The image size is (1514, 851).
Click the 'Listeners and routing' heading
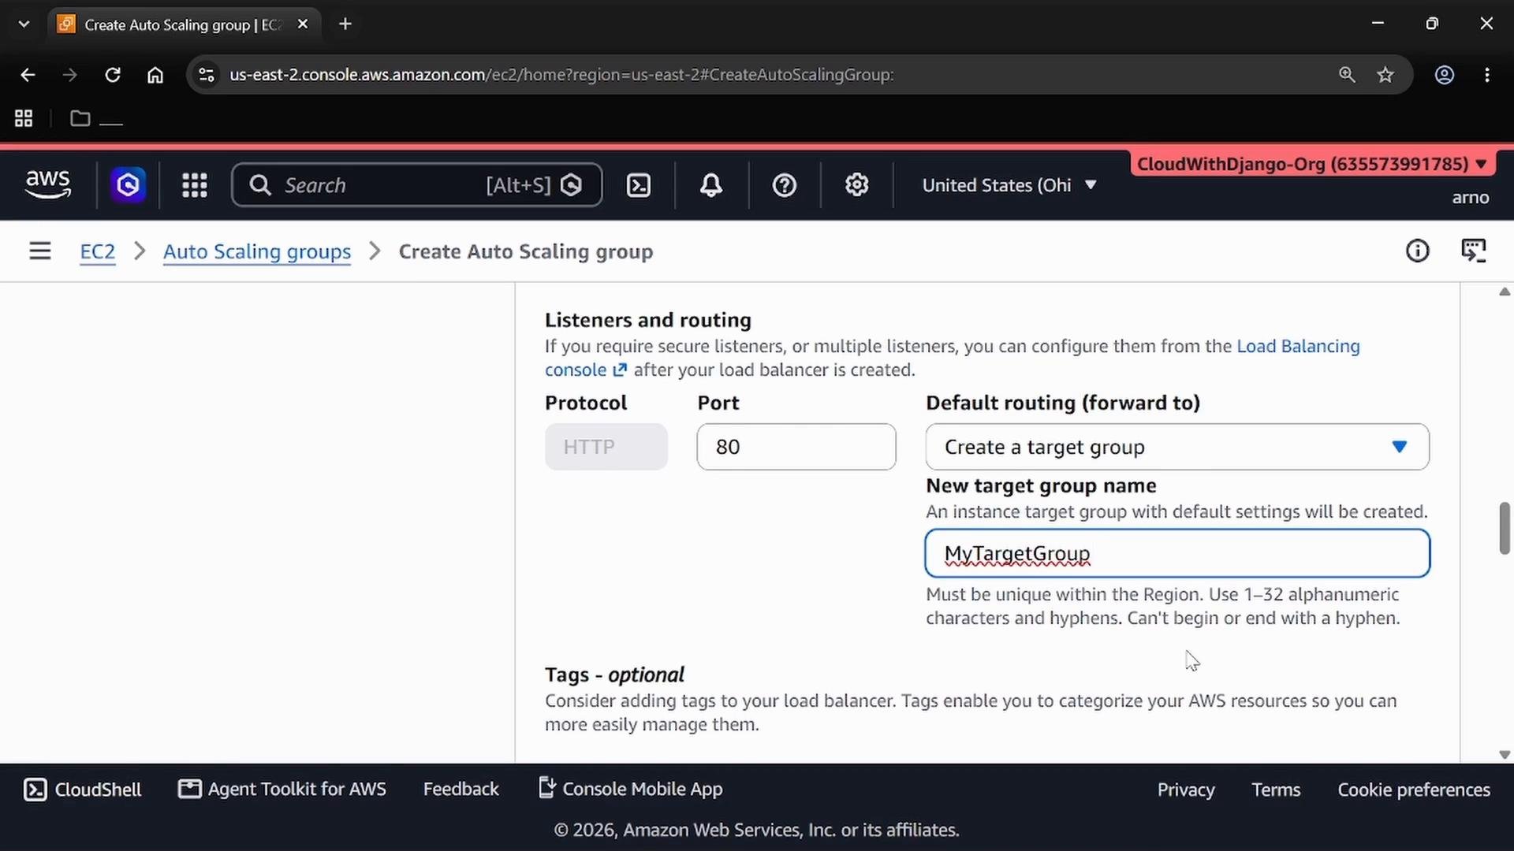pyautogui.click(x=648, y=320)
